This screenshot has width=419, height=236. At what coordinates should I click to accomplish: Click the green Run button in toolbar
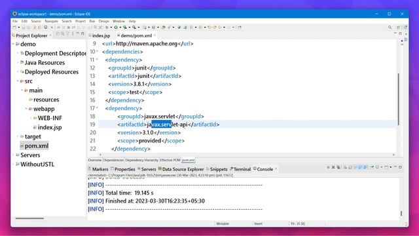116,28
